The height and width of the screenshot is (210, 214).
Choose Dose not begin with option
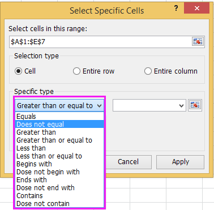pyautogui.click(x=59, y=172)
